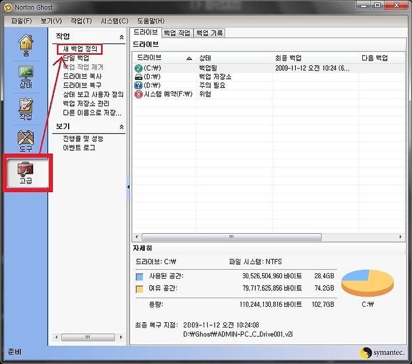412x364 pixels.
Task: Click the green check icon for C:\ drive
Action: click(138, 68)
